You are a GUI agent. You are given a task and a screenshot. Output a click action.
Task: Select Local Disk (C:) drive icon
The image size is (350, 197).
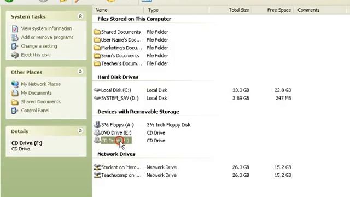pos(97,90)
